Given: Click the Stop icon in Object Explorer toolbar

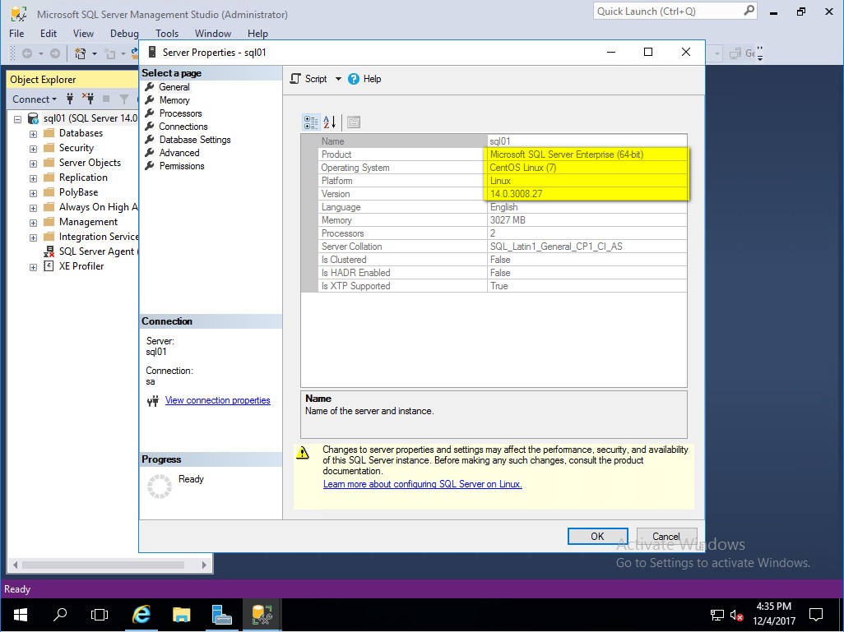Looking at the screenshot, I should coord(105,99).
